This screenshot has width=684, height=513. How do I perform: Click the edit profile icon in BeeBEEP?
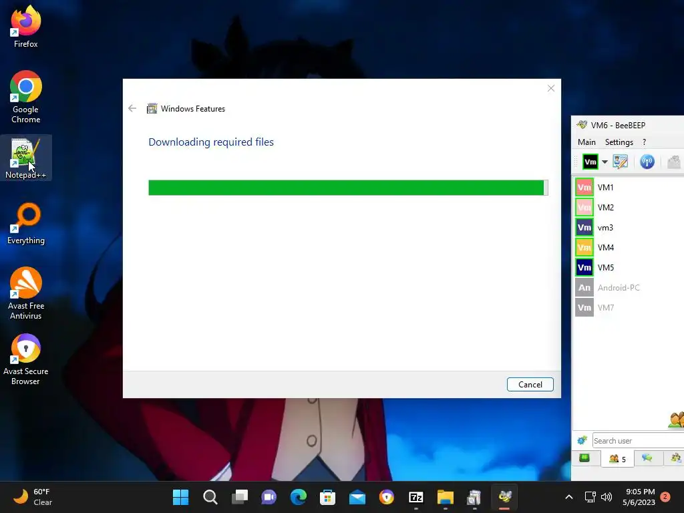pos(620,162)
